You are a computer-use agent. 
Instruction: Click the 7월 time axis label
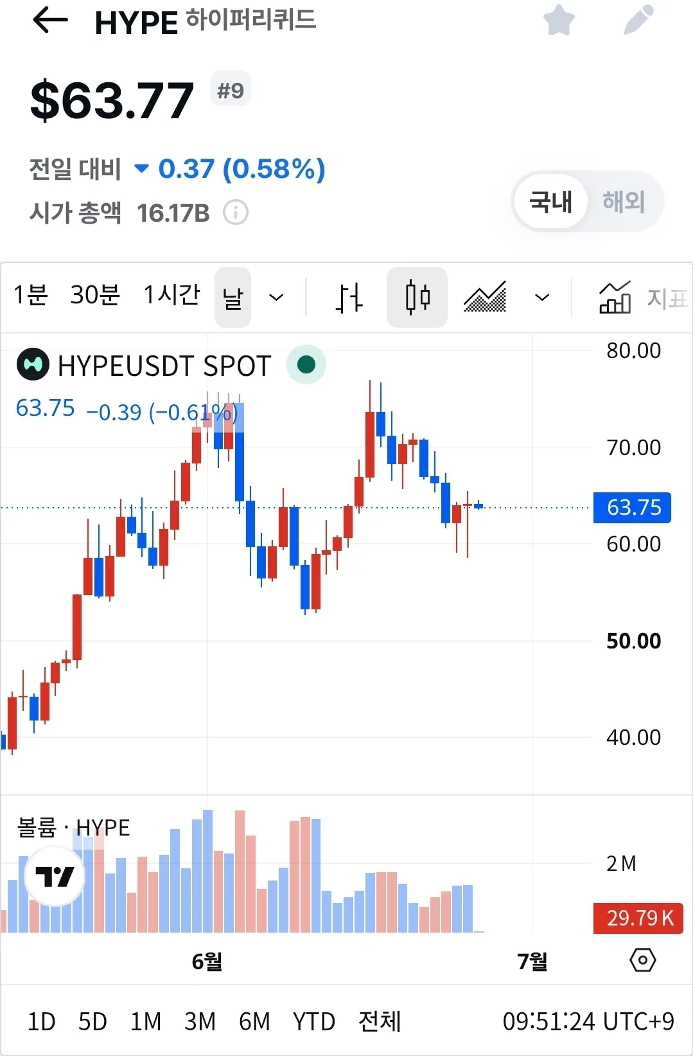(x=532, y=962)
